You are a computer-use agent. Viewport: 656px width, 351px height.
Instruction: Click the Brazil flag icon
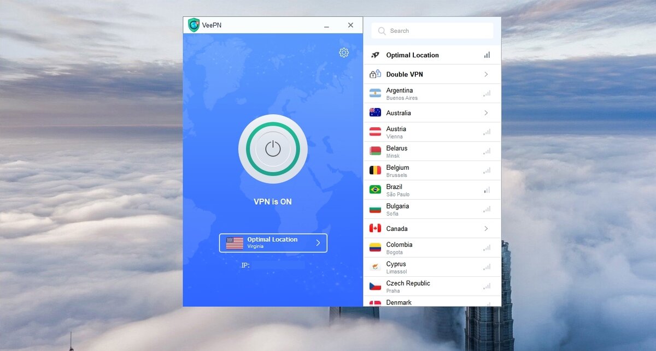[375, 189]
